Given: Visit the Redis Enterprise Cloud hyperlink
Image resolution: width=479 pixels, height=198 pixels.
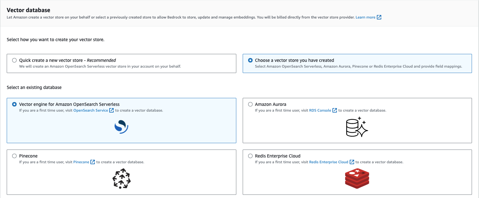Looking at the screenshot, I should (329, 162).
